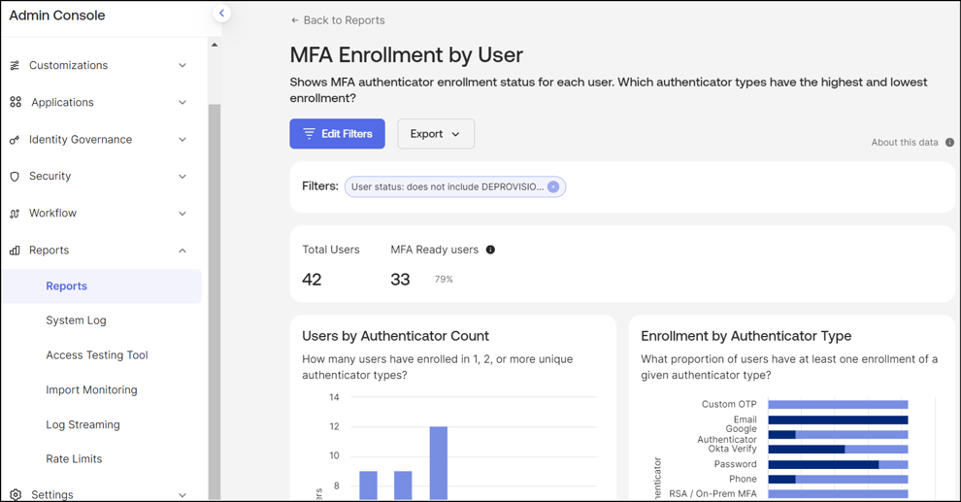
Task: Click the Email enrollment bar
Action: click(x=838, y=419)
